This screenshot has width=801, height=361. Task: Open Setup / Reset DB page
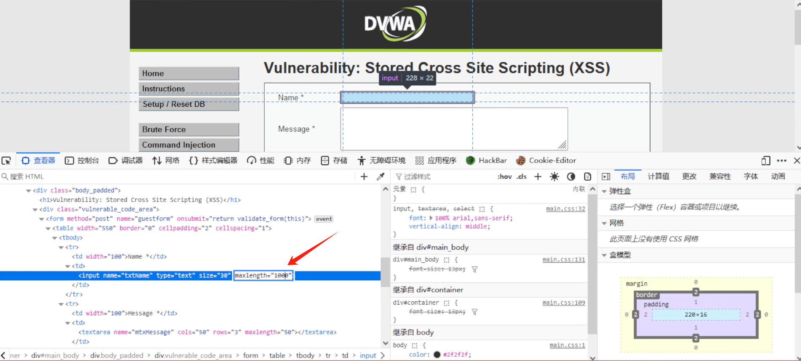(x=189, y=104)
